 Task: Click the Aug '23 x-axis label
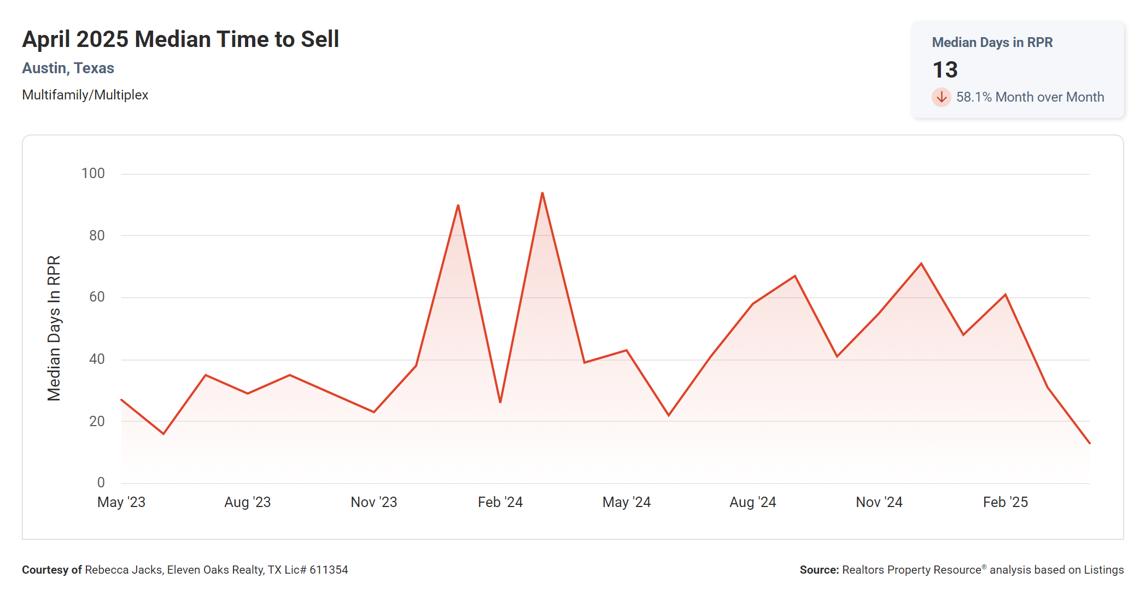click(248, 502)
